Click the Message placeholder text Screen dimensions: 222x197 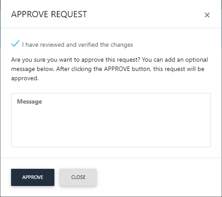point(30,101)
